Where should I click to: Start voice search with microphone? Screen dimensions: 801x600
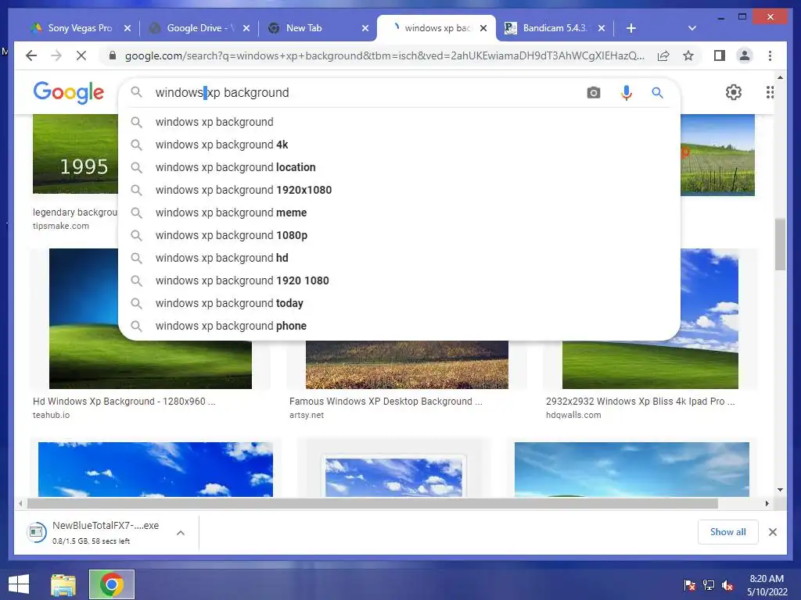coord(627,92)
